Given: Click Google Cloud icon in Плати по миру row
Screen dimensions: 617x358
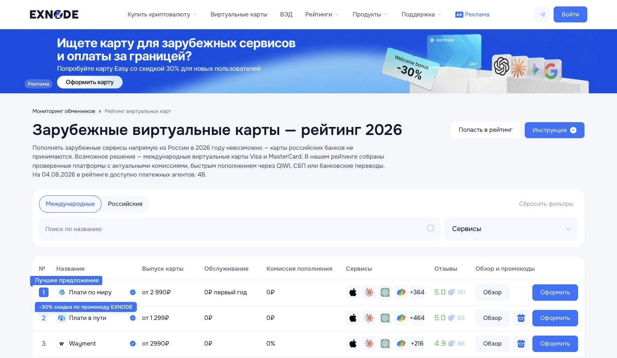Looking at the screenshot, I should point(401,292).
